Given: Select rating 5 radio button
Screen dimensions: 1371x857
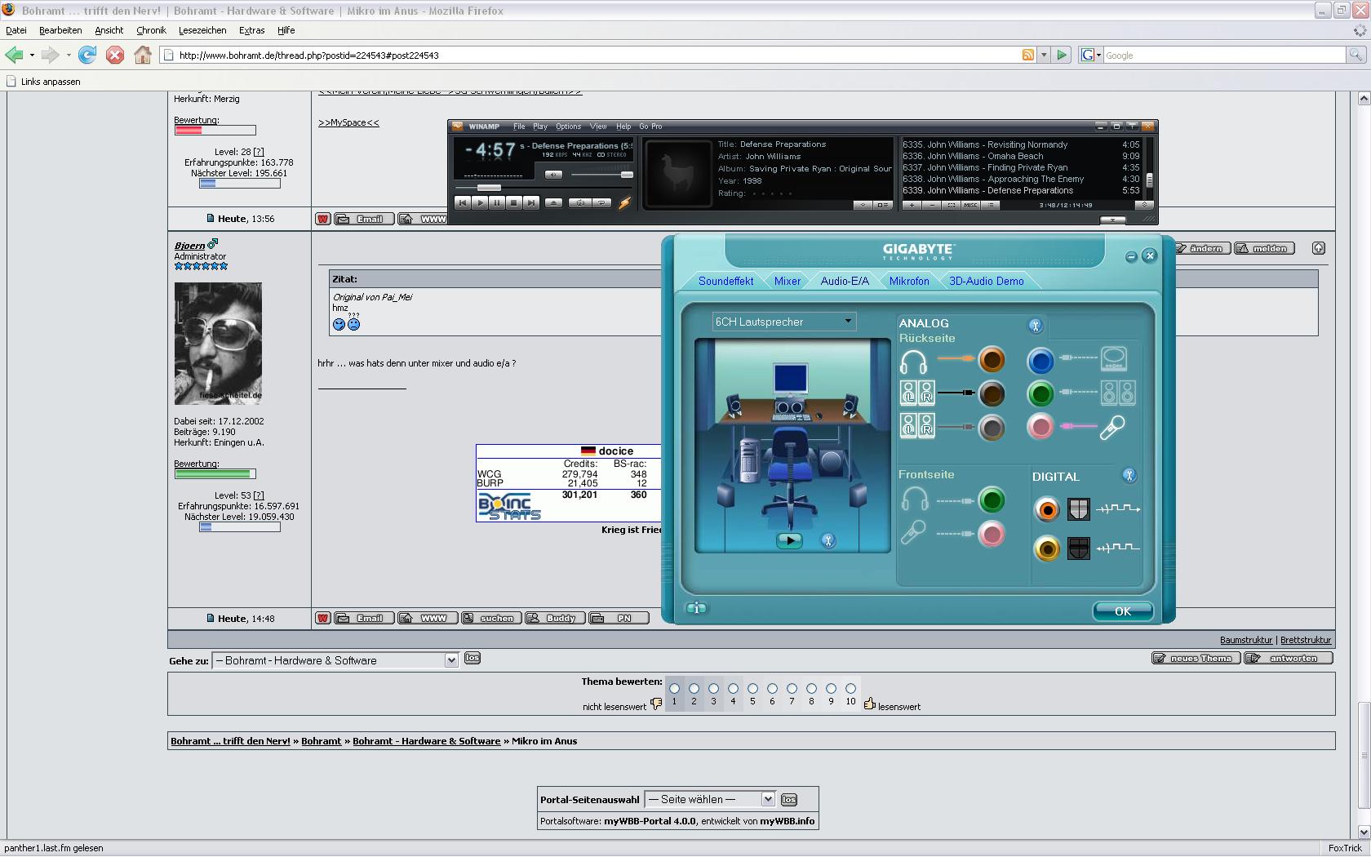Looking at the screenshot, I should 752,689.
